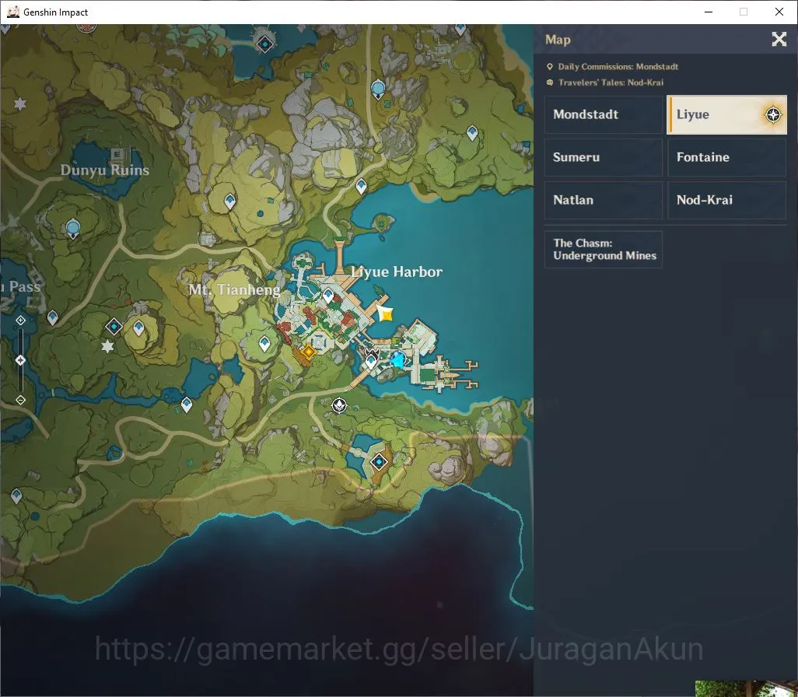Switch map to Sumeru region
The image size is (798, 697).
tap(604, 157)
